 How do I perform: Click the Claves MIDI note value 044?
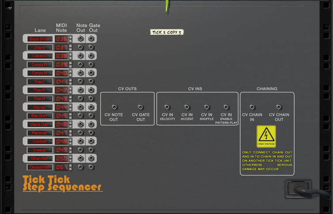click(61, 107)
